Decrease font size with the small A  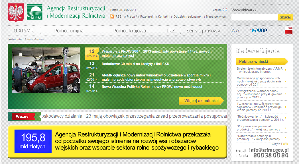tap(233, 30)
